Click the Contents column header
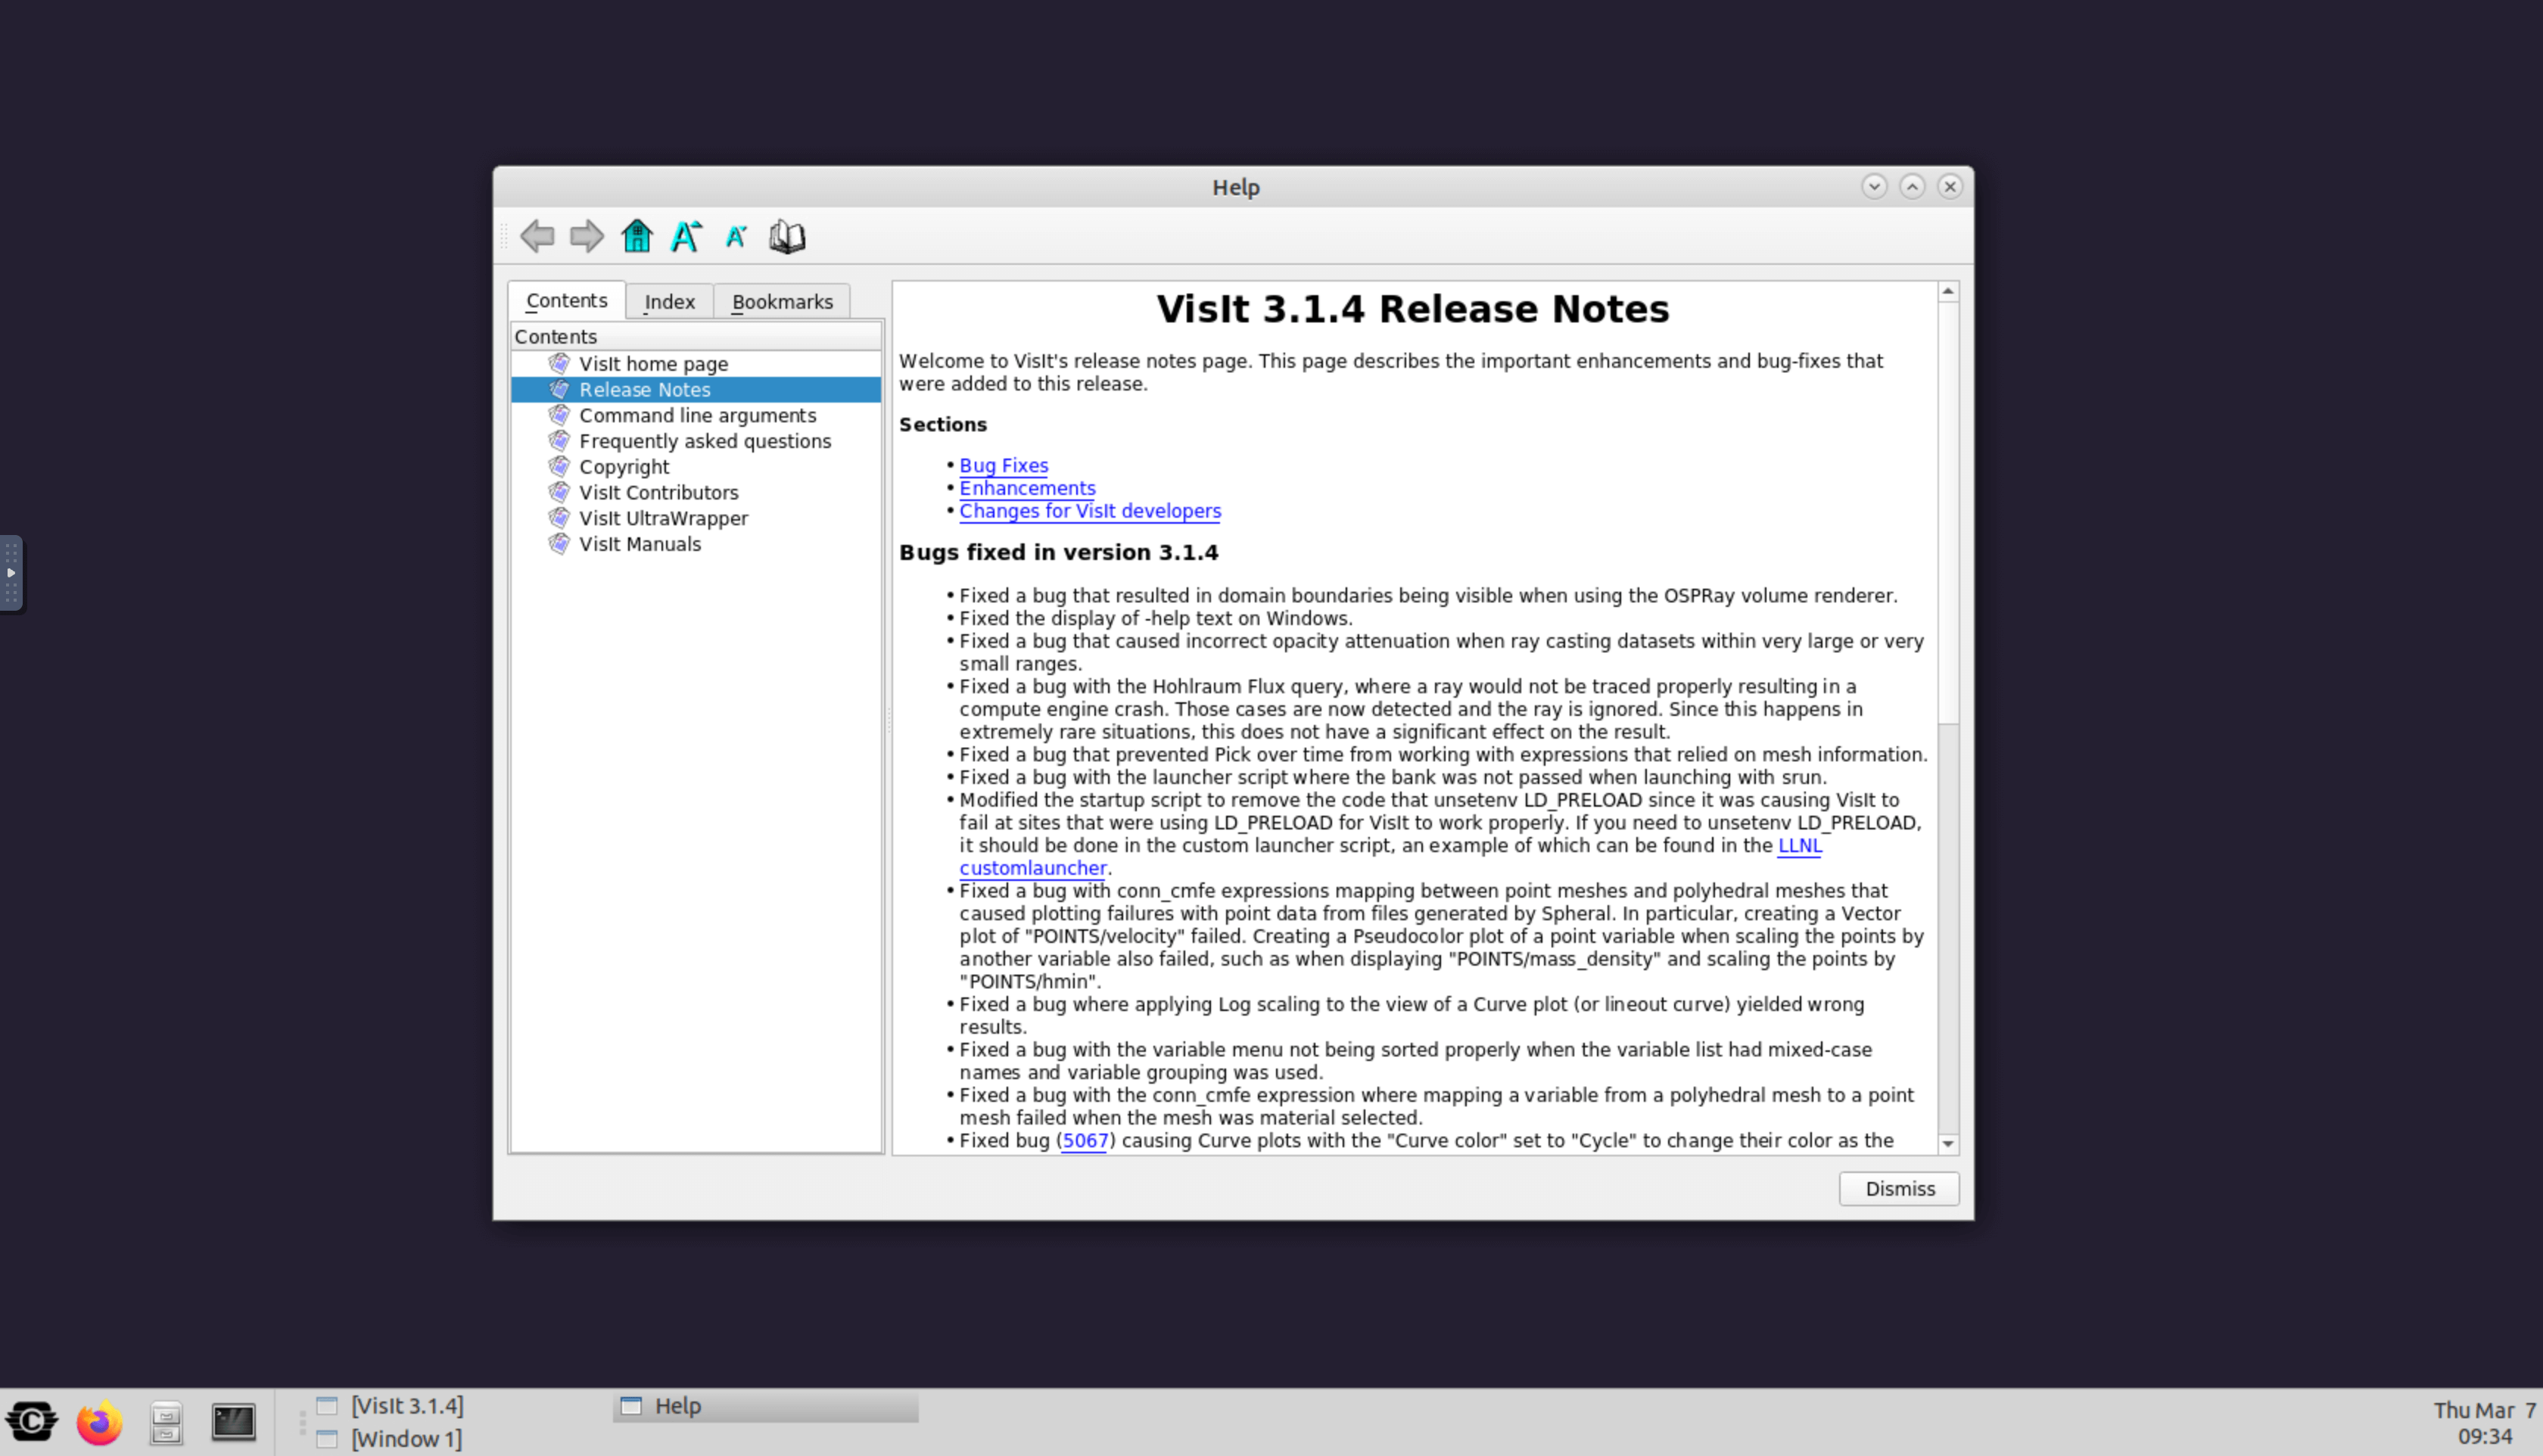The image size is (2543, 1456). (x=696, y=336)
